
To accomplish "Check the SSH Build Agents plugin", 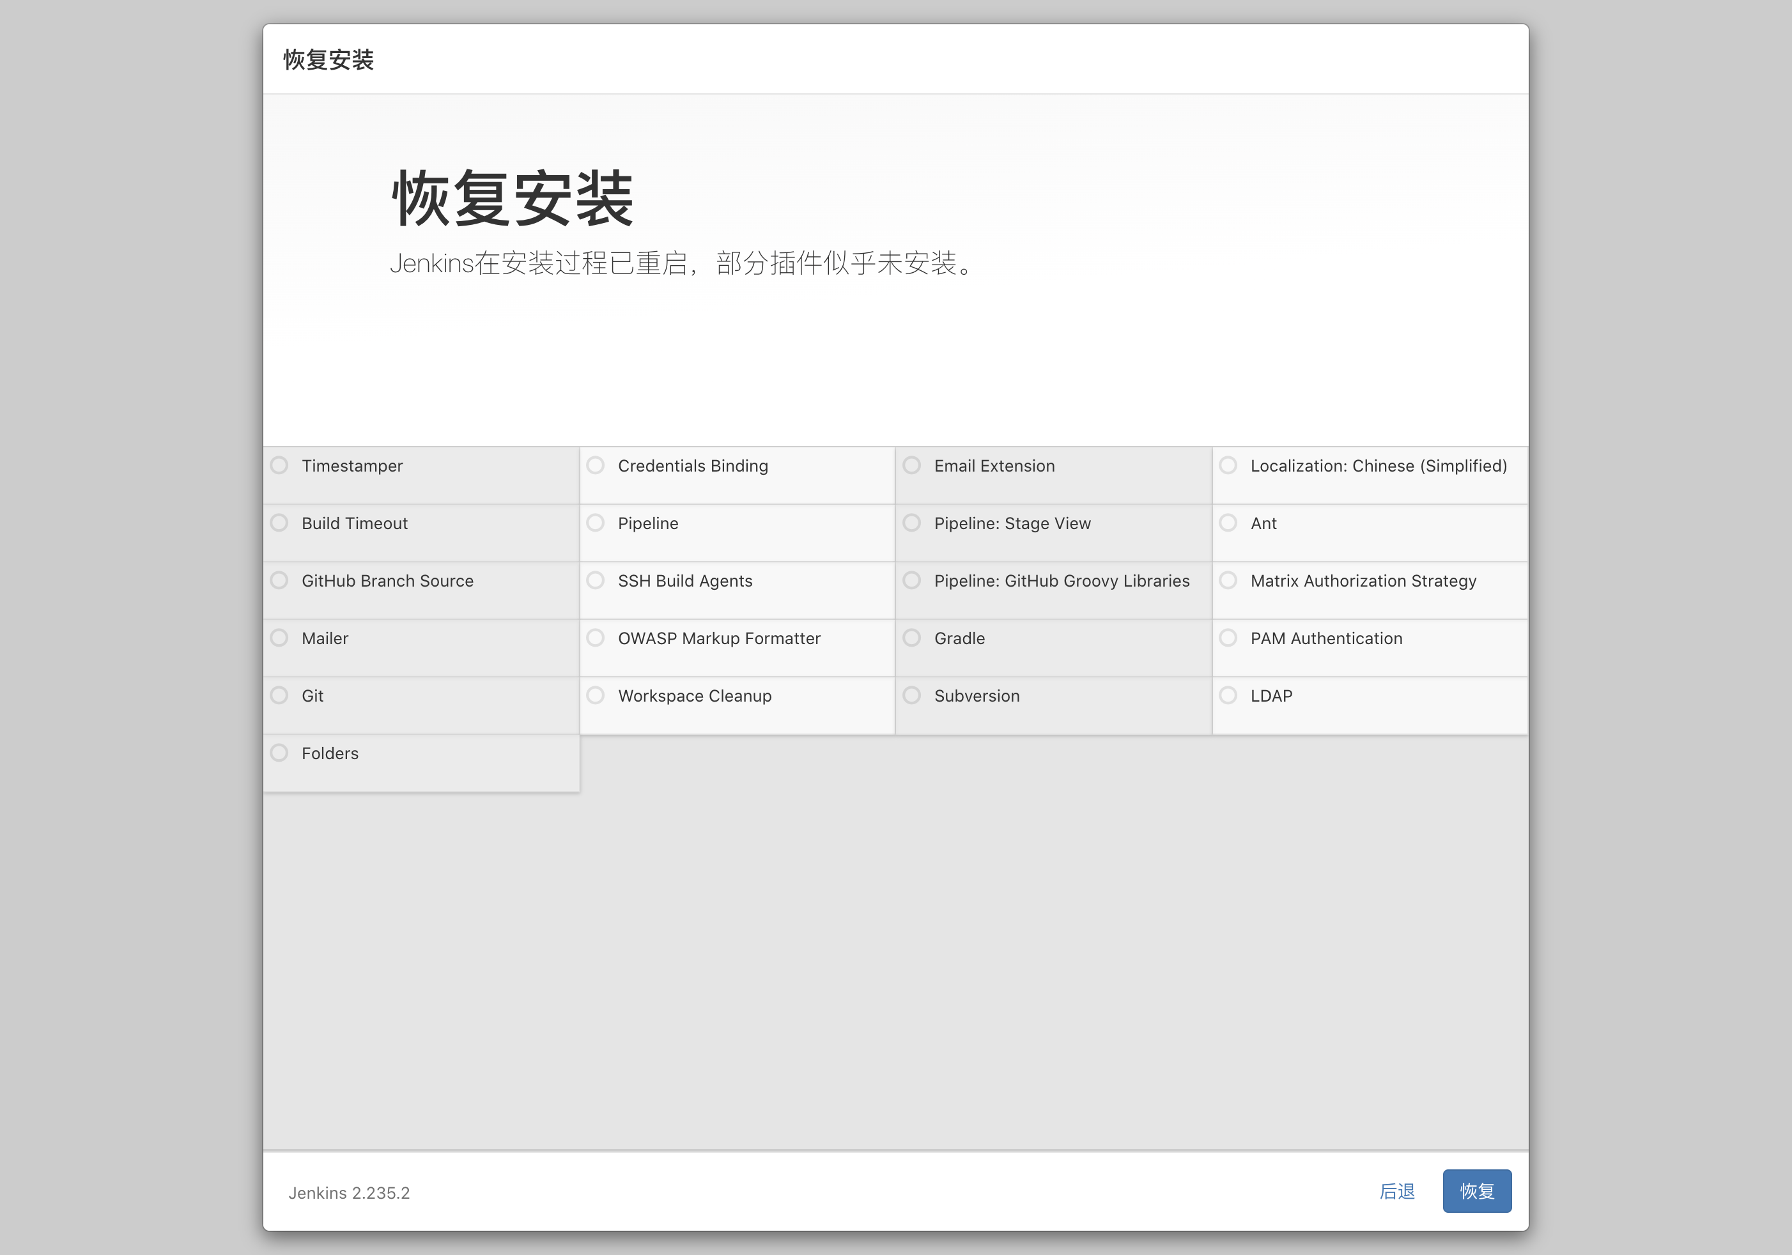I will pos(596,580).
